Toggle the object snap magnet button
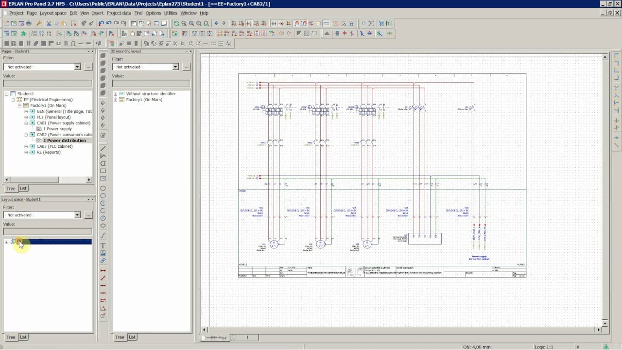The height and width of the screenshot is (350, 622). [x=296, y=23]
